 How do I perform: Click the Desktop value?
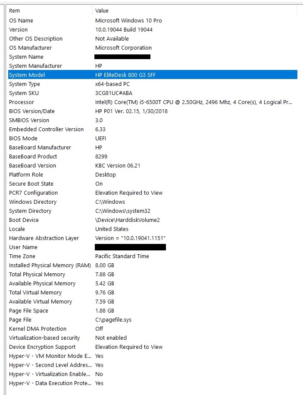(x=105, y=174)
